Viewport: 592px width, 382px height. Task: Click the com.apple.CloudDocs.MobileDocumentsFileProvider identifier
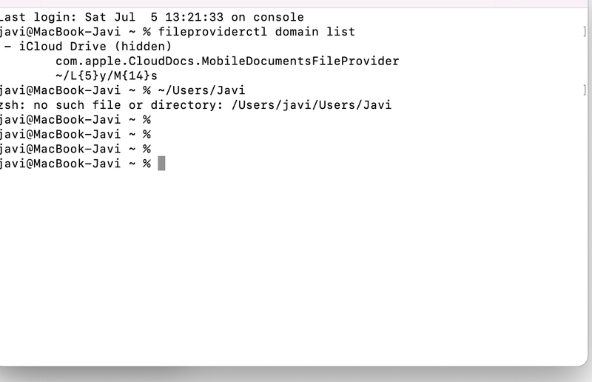pos(227,61)
